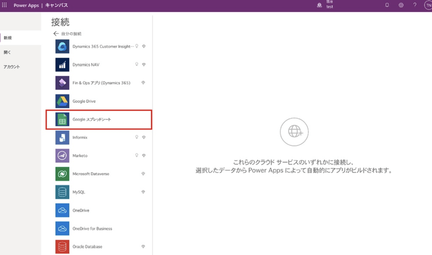Click the premium diamond icon beside Microsoft Dataverse

[144, 174]
